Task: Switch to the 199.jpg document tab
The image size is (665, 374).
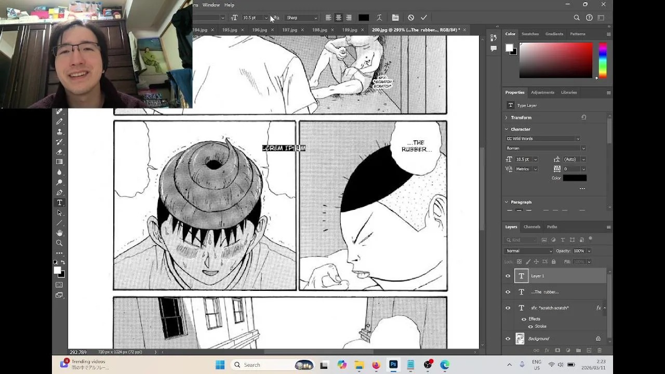Action: point(350,30)
